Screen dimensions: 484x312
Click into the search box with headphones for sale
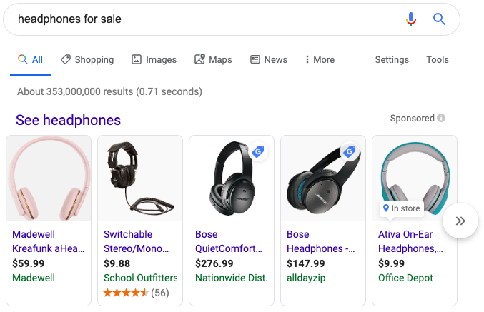point(210,19)
